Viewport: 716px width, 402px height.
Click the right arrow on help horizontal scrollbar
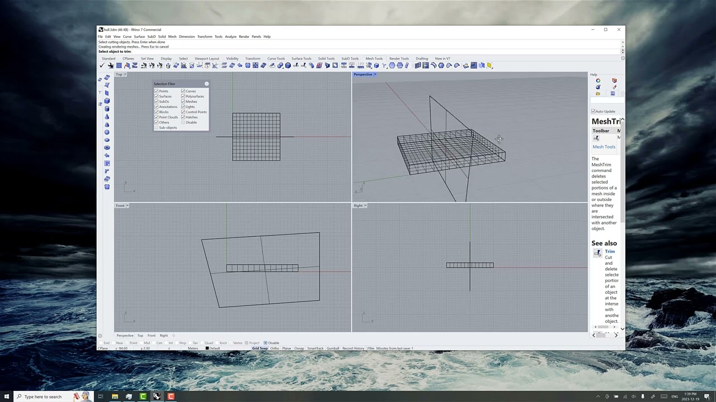(x=616, y=334)
